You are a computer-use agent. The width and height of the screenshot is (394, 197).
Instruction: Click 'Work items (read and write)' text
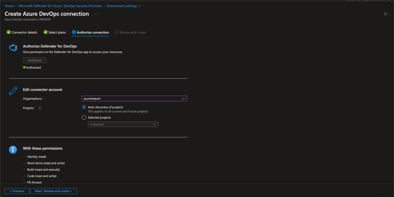point(46,163)
